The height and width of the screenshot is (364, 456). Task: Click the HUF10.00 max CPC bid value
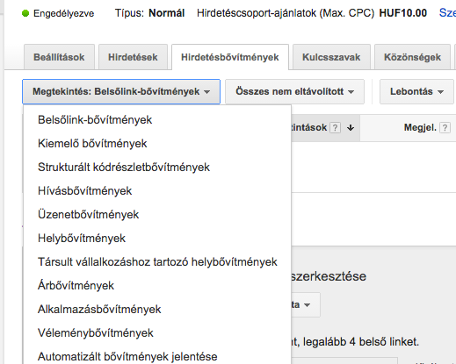coord(403,13)
